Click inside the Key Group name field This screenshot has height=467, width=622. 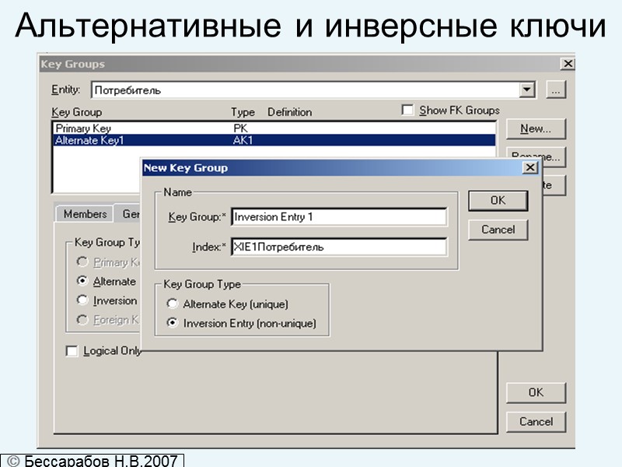[338, 216]
